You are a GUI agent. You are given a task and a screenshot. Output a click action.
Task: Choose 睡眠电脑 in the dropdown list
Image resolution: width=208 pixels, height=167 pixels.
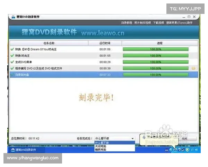pyautogui.click(x=115, y=150)
